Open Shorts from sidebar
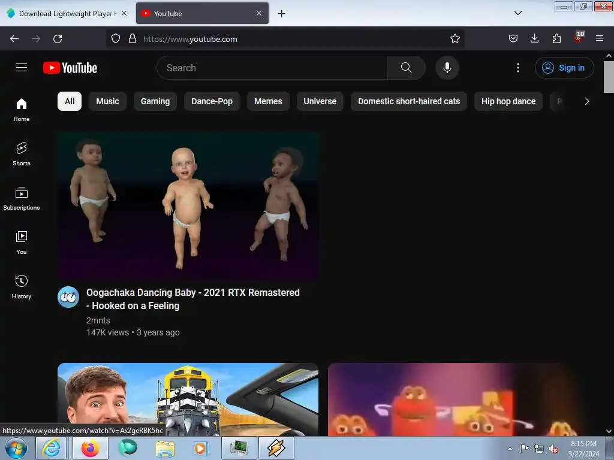Viewport: 614px width, 460px height. (x=22, y=154)
